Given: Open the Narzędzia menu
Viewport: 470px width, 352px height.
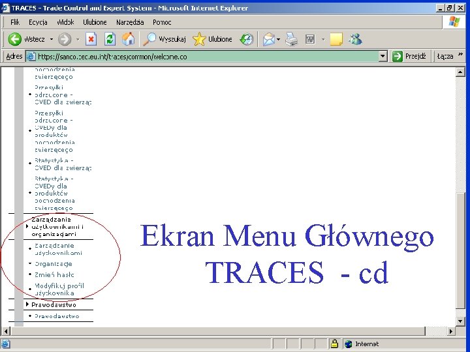Looking at the screenshot, I should tap(130, 22).
